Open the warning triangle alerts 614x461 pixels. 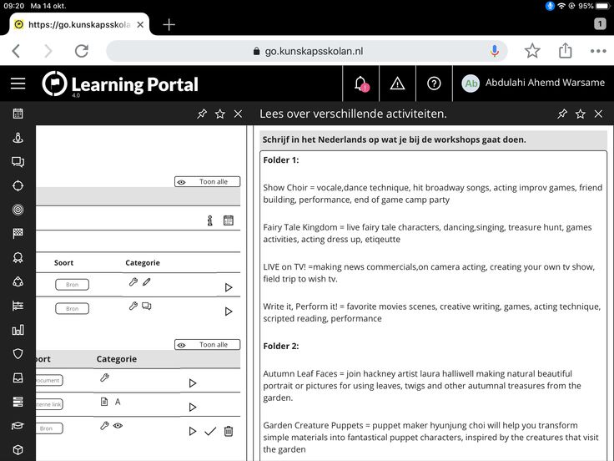[397, 84]
